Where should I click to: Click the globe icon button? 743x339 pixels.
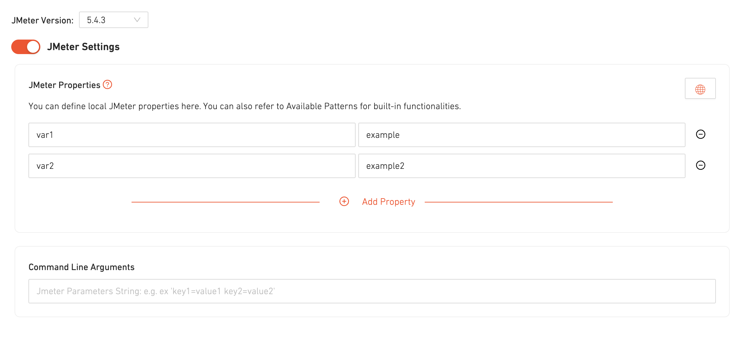(x=700, y=89)
